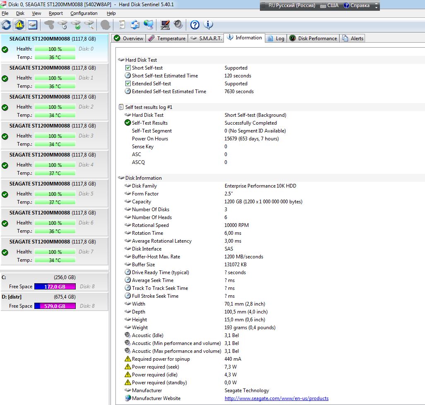Click the send report by e-mail icon
This screenshot has height=405, width=425.
135,25
